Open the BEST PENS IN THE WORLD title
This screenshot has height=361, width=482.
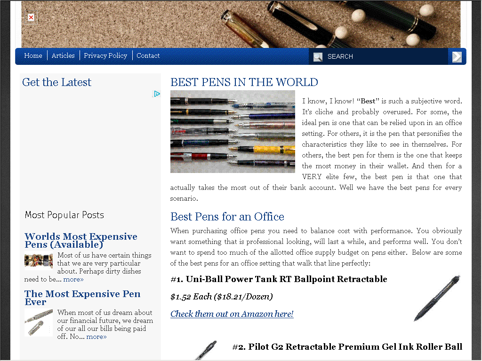[244, 82]
